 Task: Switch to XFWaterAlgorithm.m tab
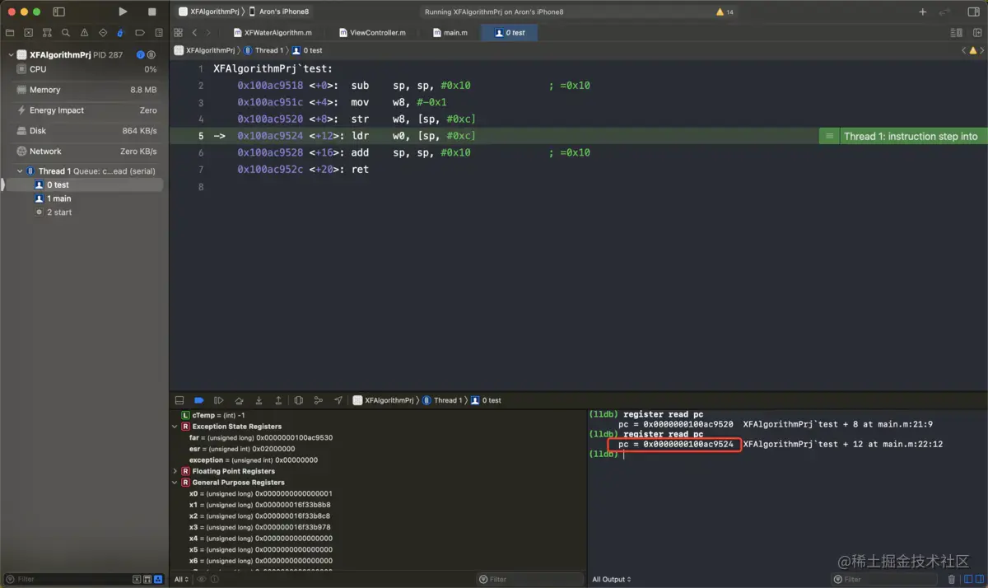(273, 33)
